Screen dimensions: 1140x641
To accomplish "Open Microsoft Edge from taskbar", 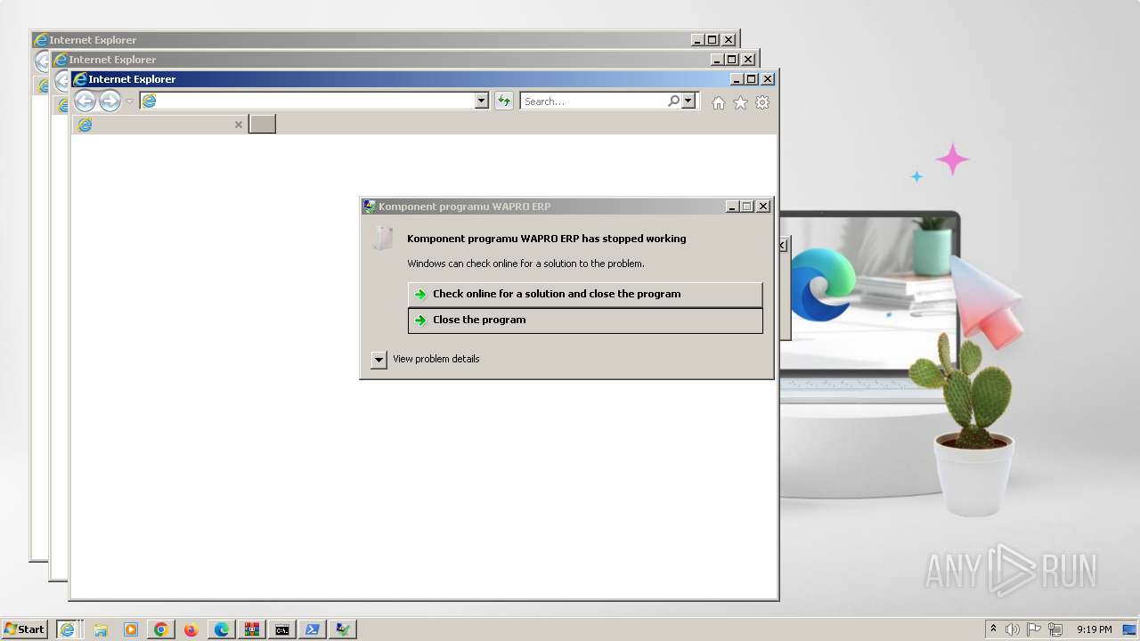I will pyautogui.click(x=221, y=629).
